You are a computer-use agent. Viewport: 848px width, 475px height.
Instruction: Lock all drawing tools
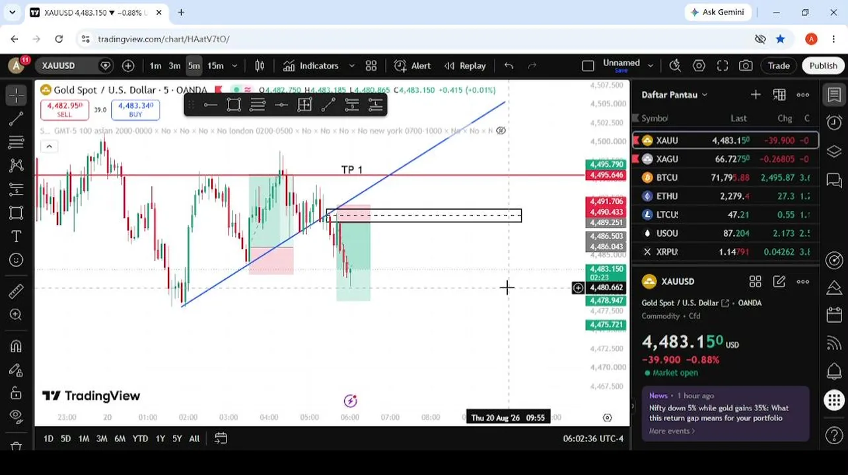17,393
